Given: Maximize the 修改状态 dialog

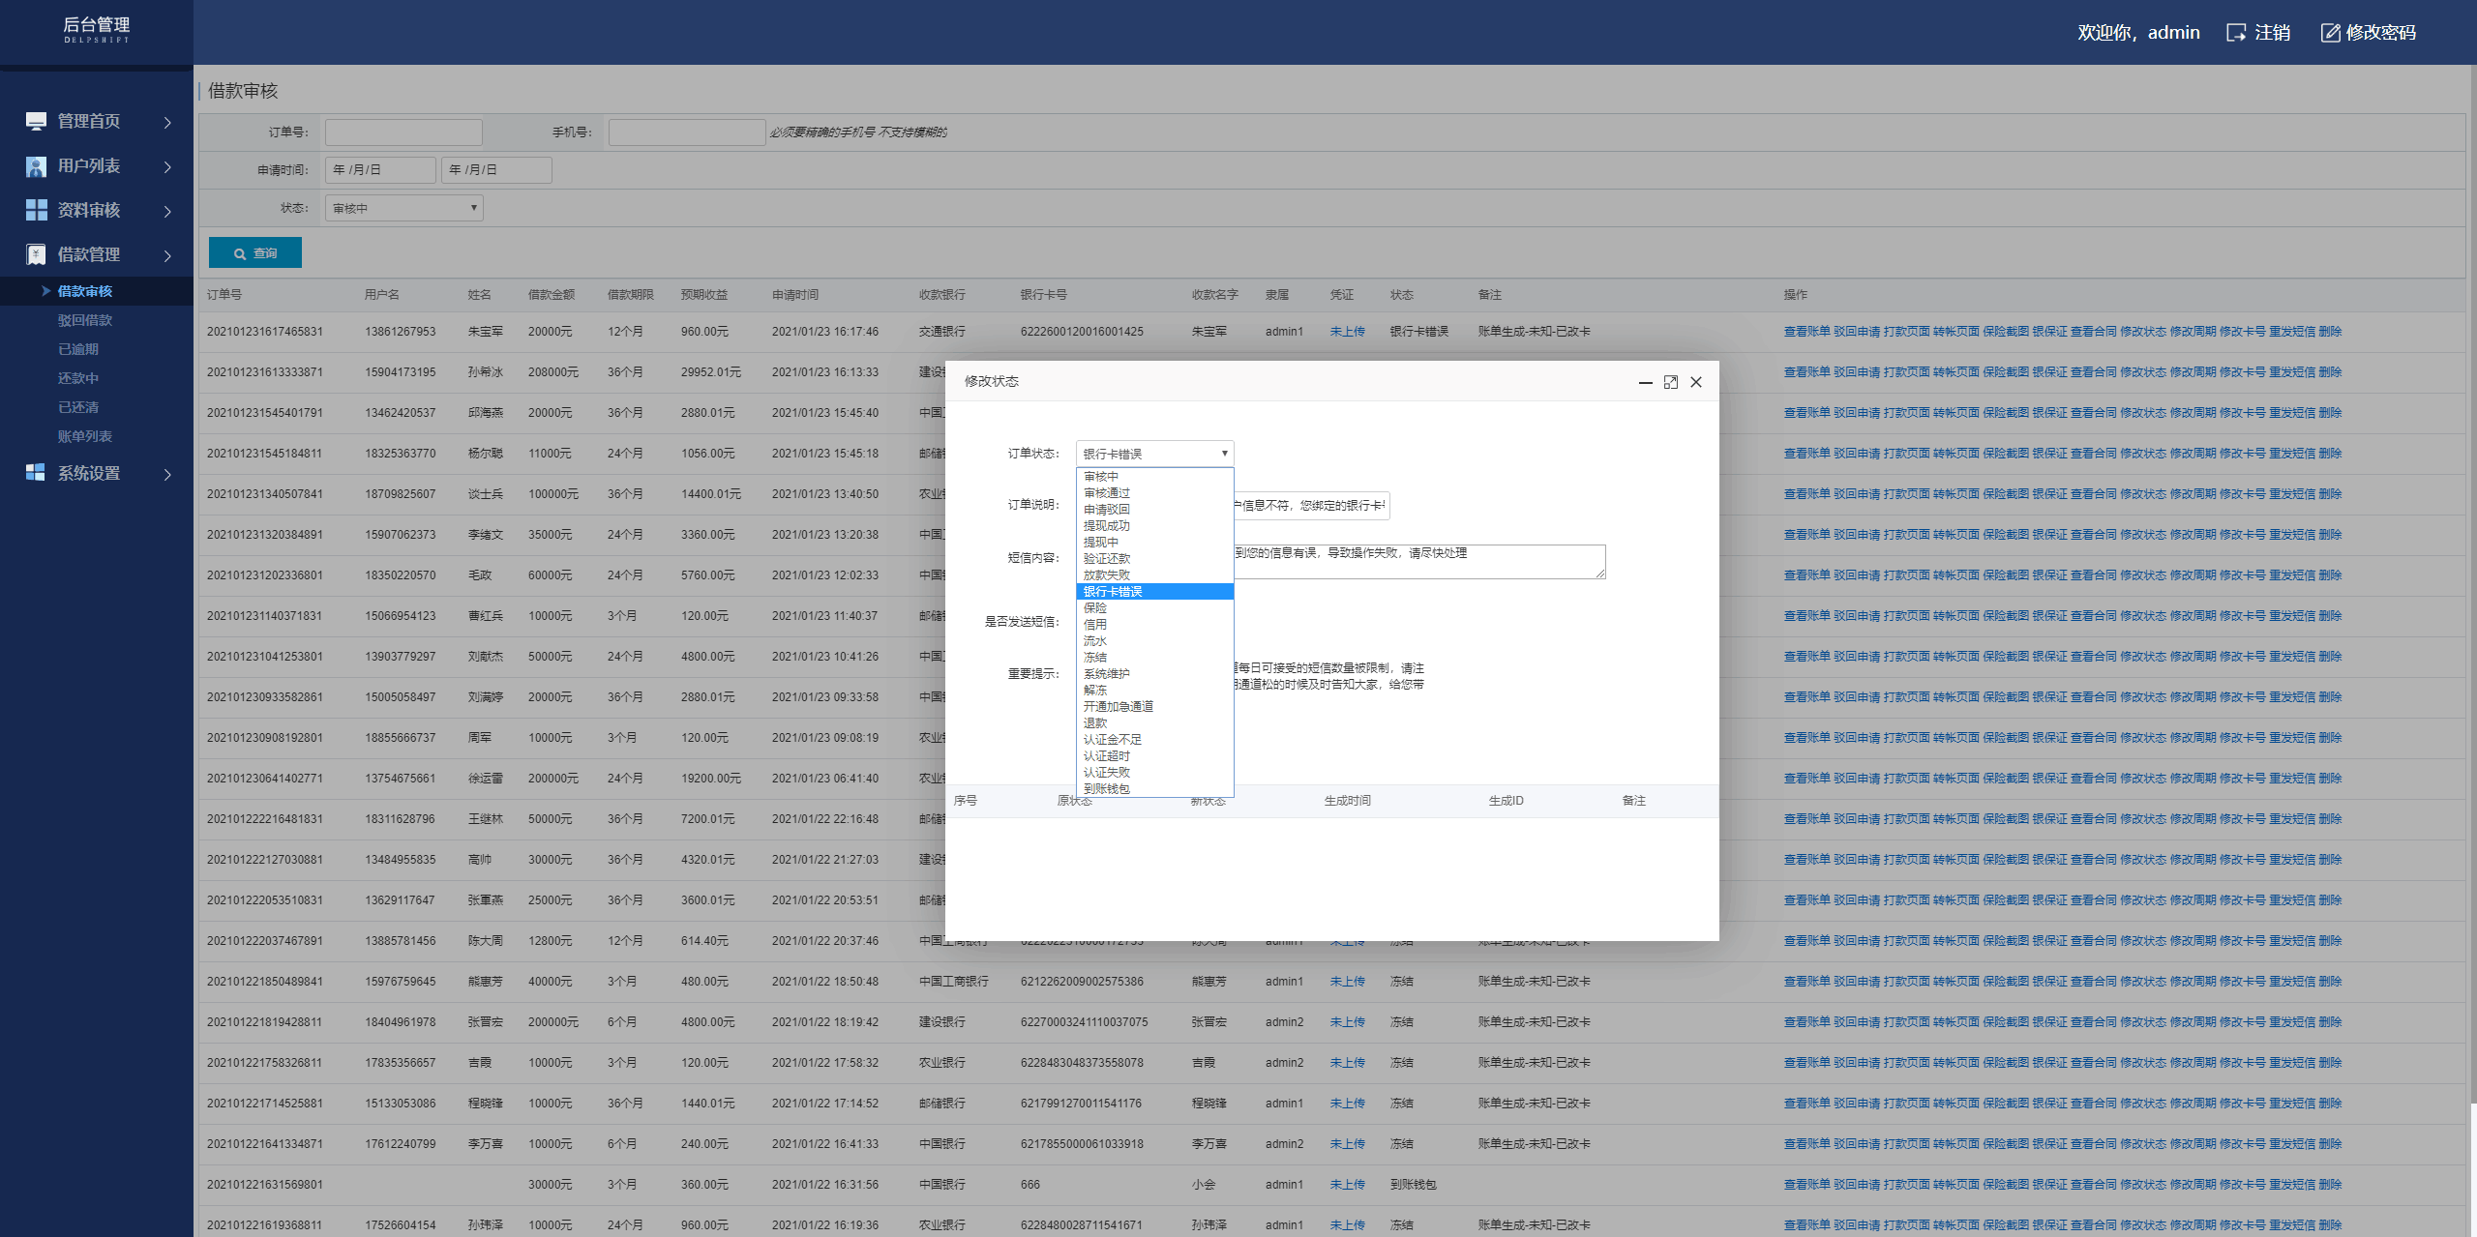Looking at the screenshot, I should coord(1670,382).
